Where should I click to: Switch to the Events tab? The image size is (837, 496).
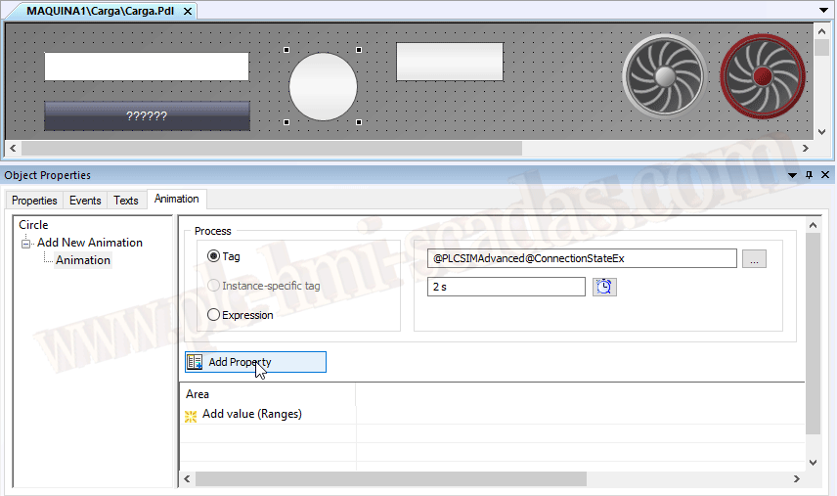point(85,201)
